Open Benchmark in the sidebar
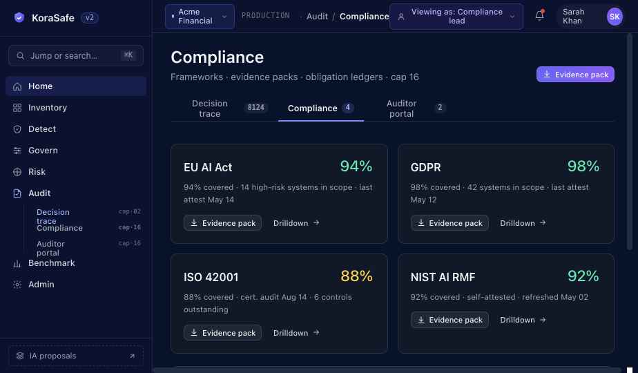 tap(76, 263)
